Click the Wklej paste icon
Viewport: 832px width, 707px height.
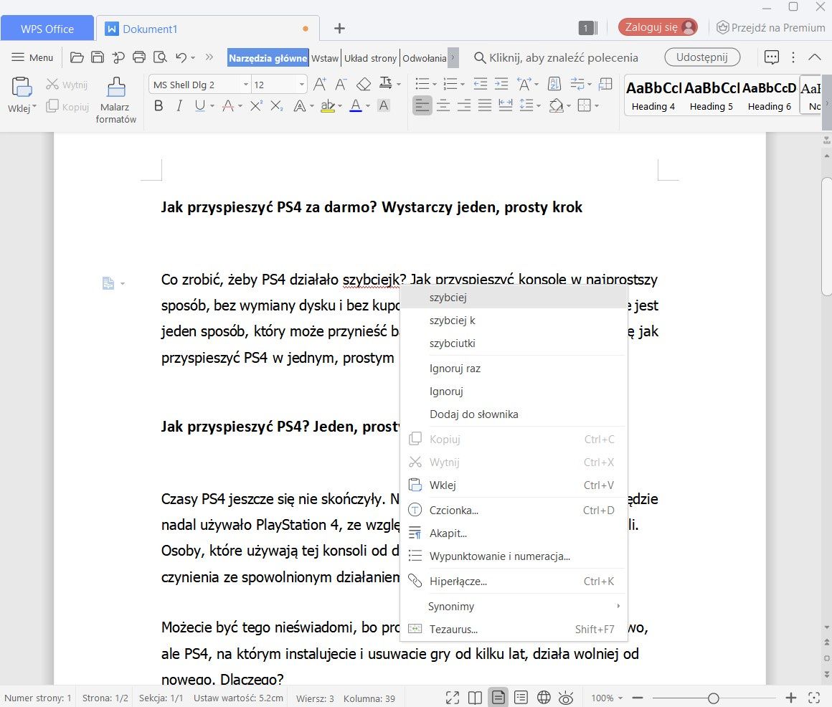pos(22,87)
